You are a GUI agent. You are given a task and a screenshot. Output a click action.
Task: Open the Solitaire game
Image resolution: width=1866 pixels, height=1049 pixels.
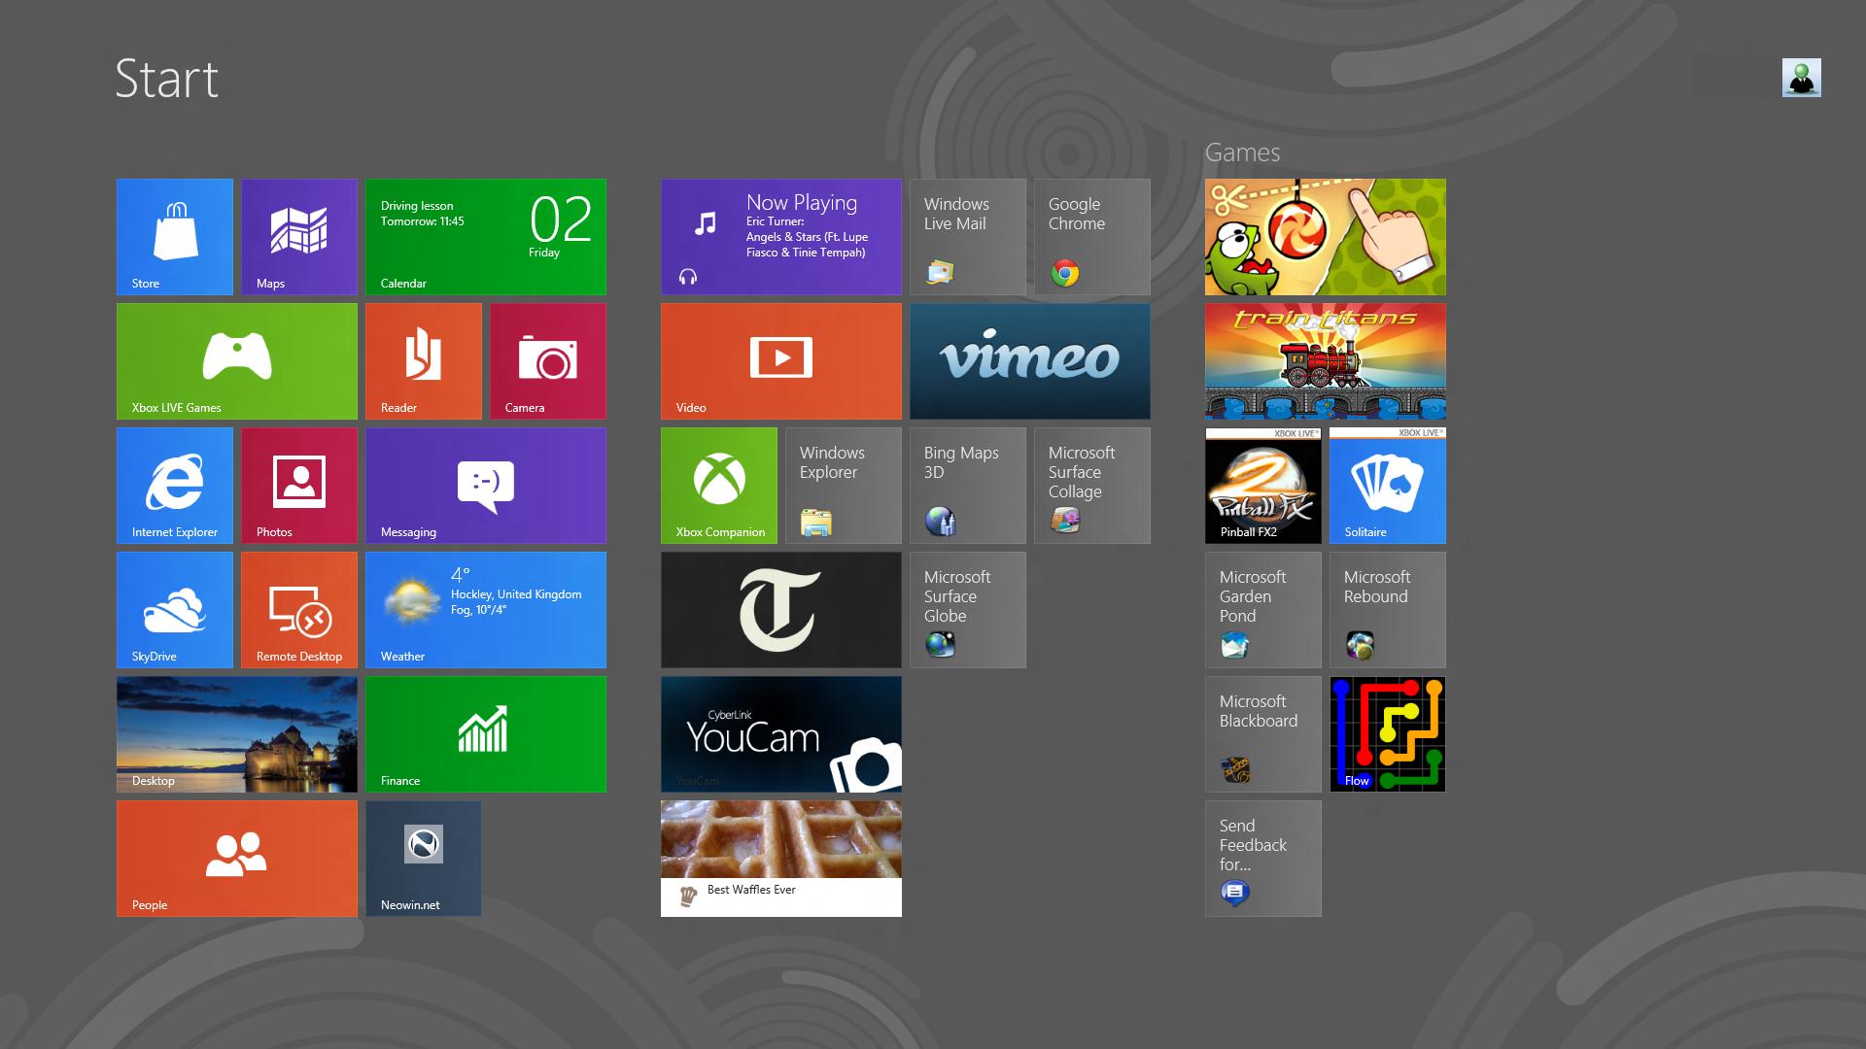click(1387, 485)
